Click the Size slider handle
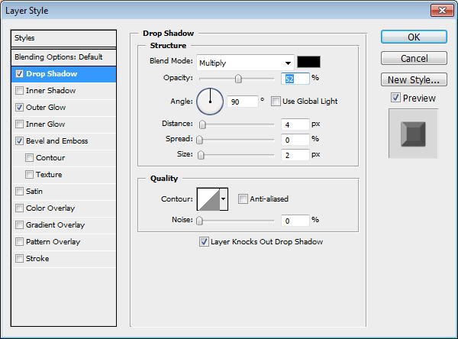458x339 pixels. tap(201, 155)
